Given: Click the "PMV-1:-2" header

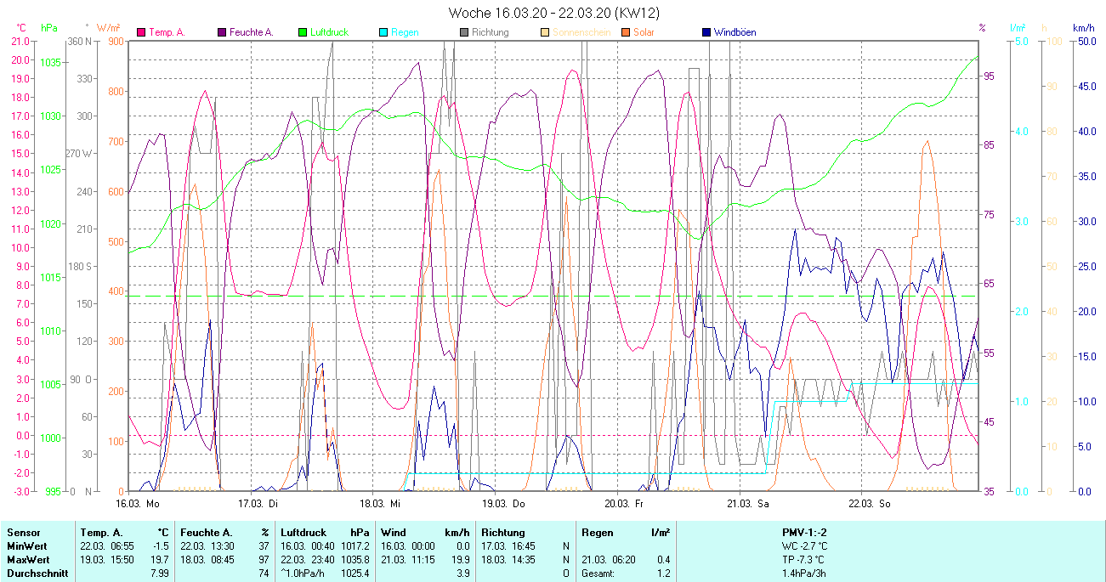Looking at the screenshot, I should pyautogui.click(x=805, y=533).
